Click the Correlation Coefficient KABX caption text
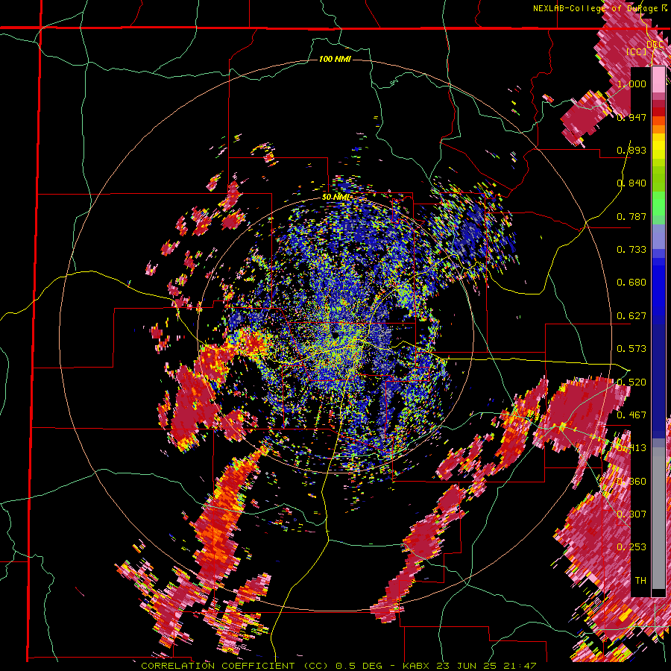Viewport: 671px width, 671px height. tap(338, 666)
